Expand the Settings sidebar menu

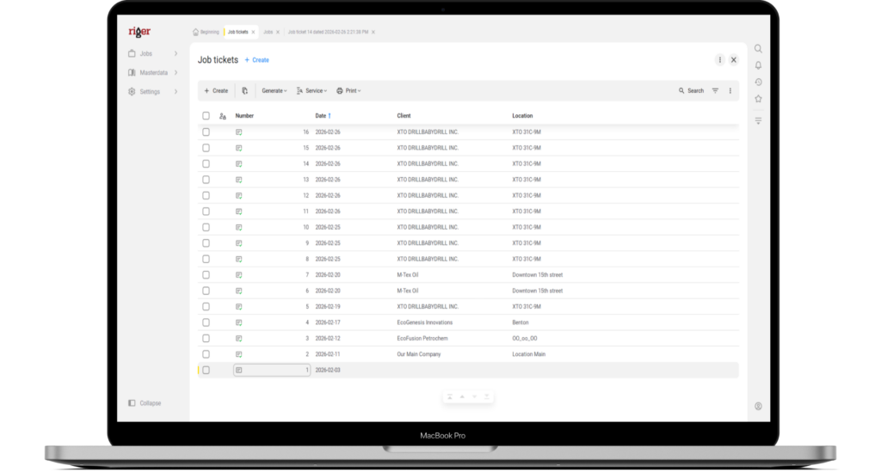pos(153,91)
